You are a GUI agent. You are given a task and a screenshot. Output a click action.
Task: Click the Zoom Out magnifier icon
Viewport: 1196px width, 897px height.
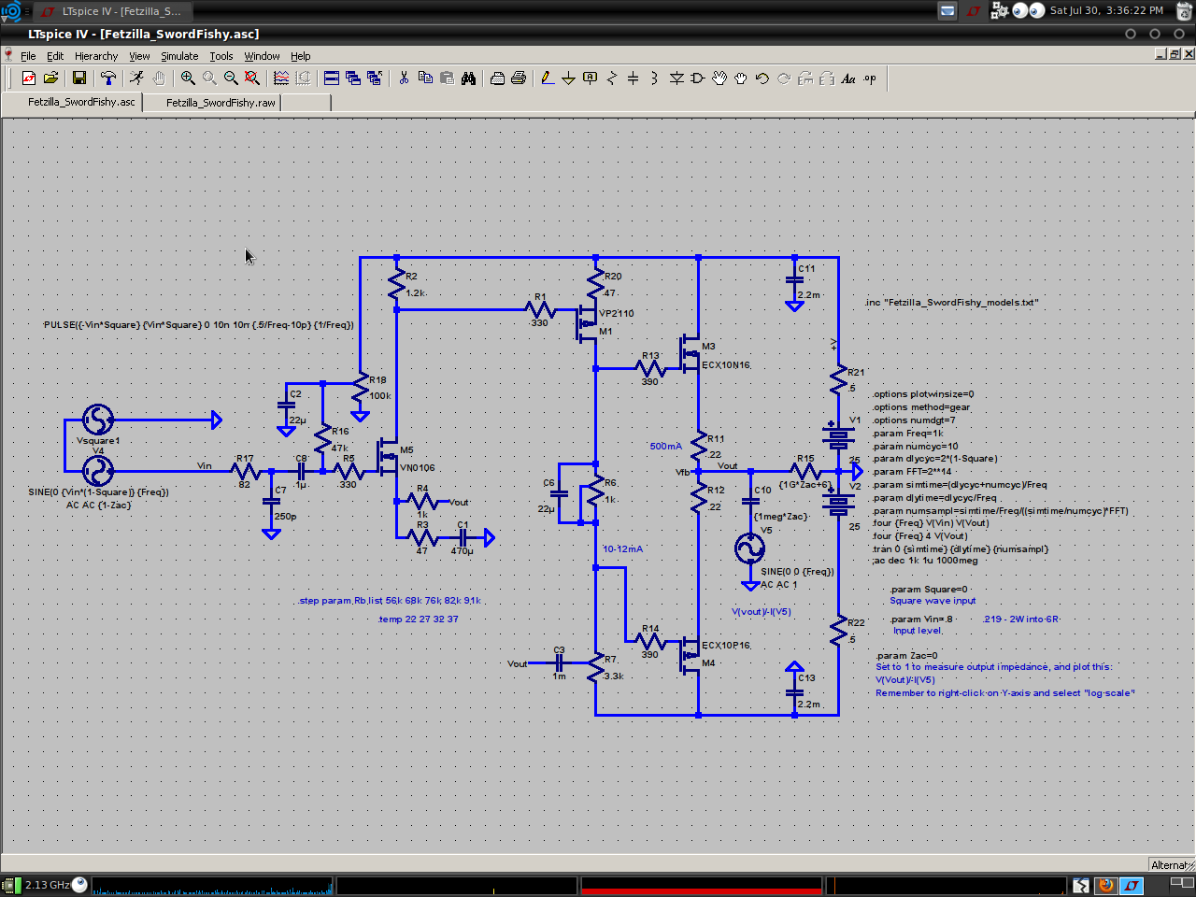231,78
